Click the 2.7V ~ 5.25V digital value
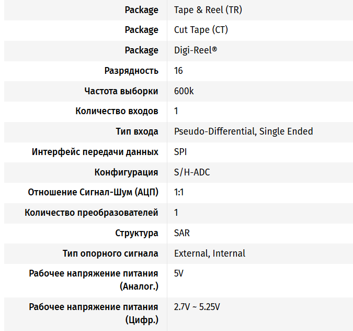This screenshot has height=331, width=353. click(197, 307)
